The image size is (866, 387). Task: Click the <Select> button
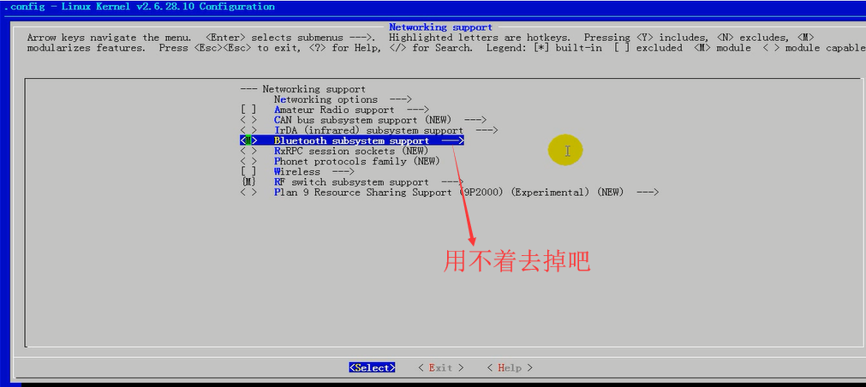[x=372, y=367]
